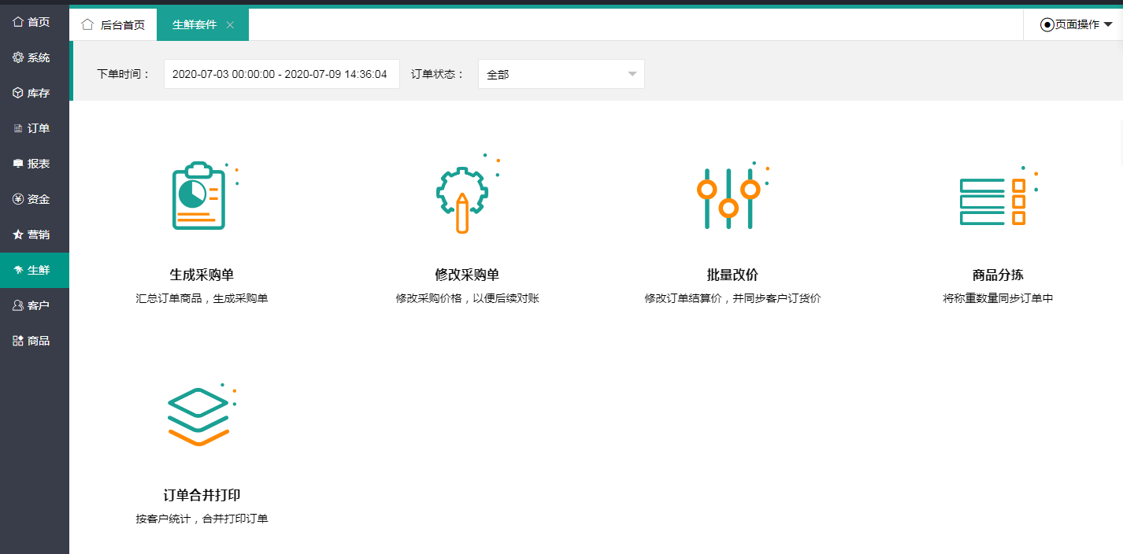Click the home icon in 后台首页 tab
Image resolution: width=1123 pixels, height=554 pixels.
coord(87,24)
